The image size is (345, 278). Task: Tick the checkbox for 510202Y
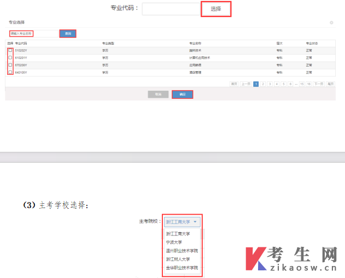click(x=10, y=50)
